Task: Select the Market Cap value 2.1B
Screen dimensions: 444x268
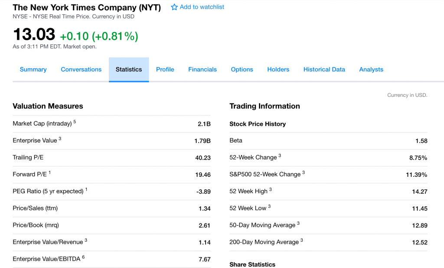Action: [204, 124]
